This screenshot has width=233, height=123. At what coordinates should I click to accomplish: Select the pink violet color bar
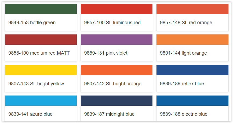pyautogui.click(x=116, y=40)
